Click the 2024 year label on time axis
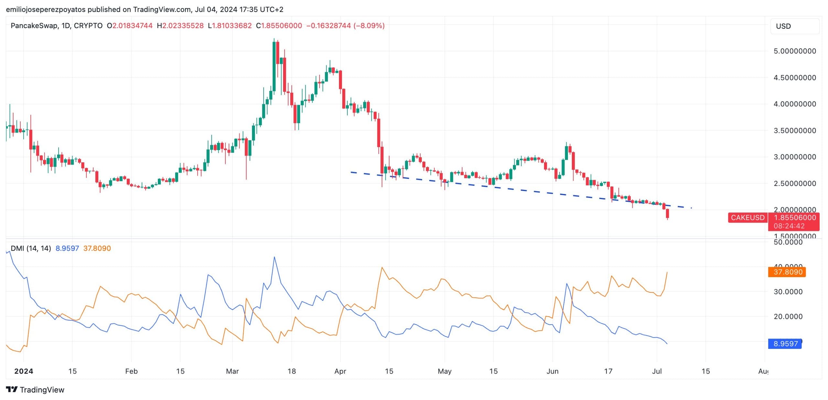 pos(24,371)
